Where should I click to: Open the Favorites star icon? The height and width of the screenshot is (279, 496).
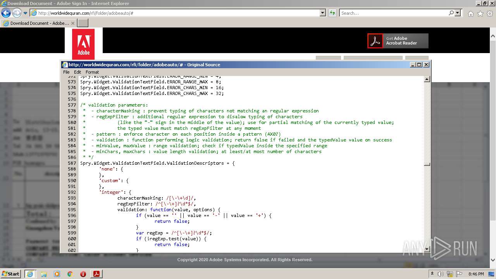(480, 14)
